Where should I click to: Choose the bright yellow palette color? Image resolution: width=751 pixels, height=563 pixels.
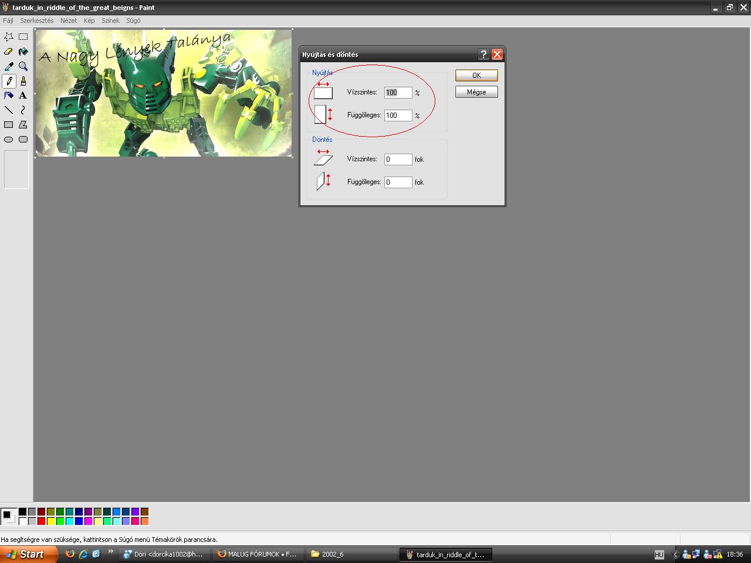[50, 521]
